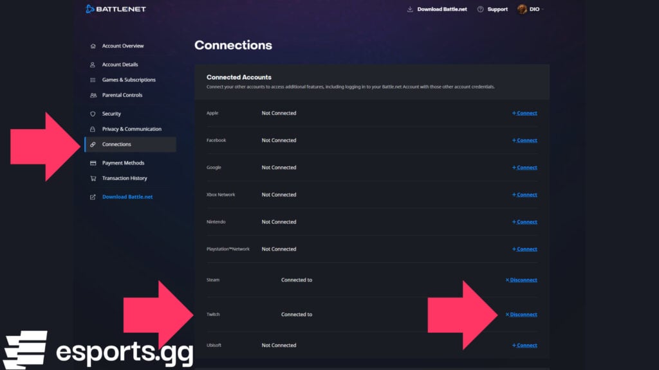
Task: Click the Transaction History cart icon
Action: pyautogui.click(x=93, y=178)
